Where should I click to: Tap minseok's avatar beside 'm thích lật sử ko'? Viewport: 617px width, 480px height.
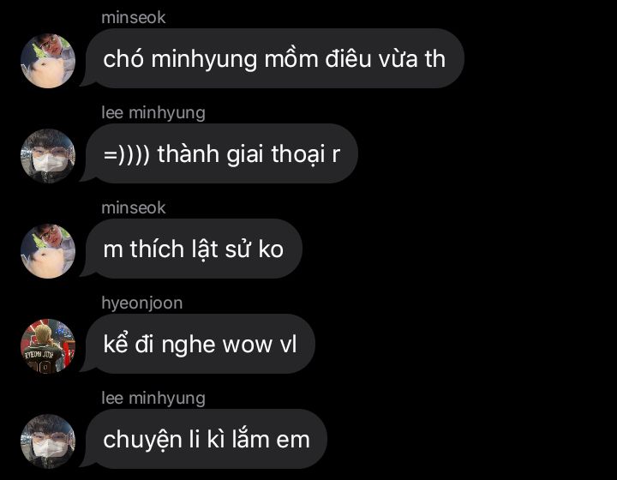(x=48, y=251)
